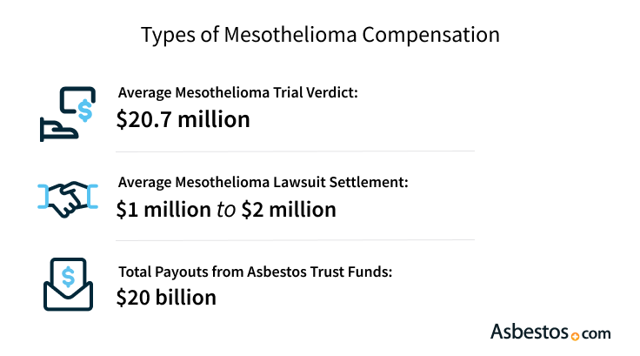Click the divider line below the lawsuit settlement

[296, 239]
